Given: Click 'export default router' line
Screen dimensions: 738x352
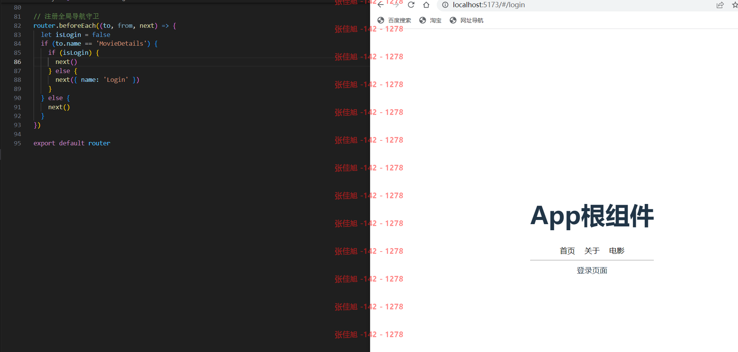Looking at the screenshot, I should point(72,143).
